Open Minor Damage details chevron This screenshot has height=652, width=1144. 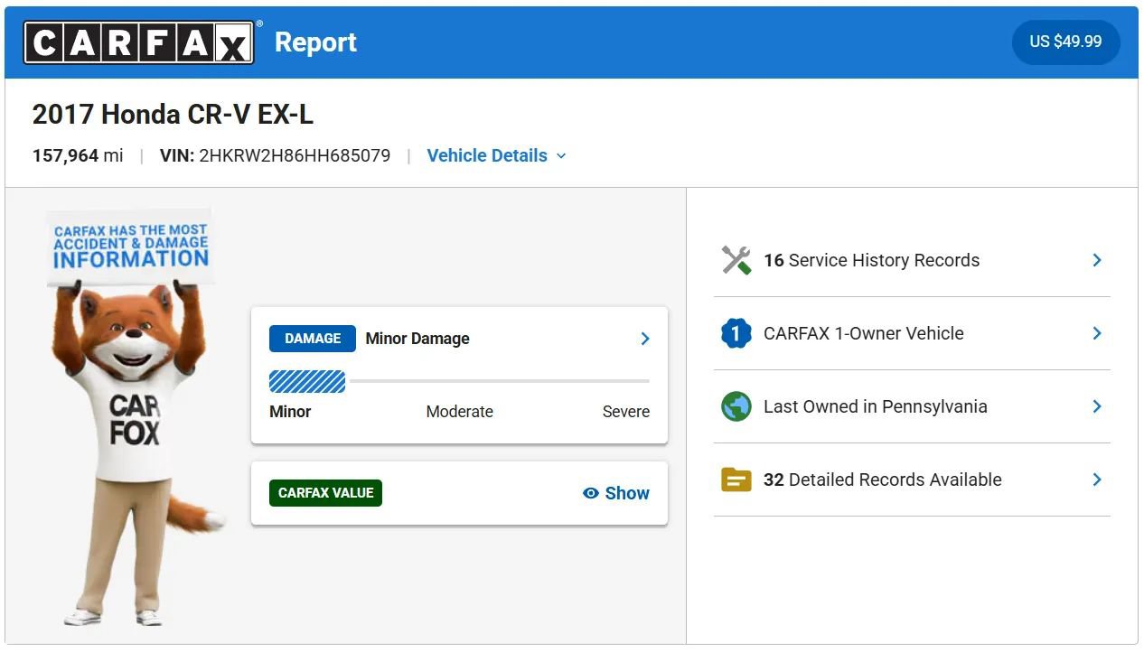point(645,339)
